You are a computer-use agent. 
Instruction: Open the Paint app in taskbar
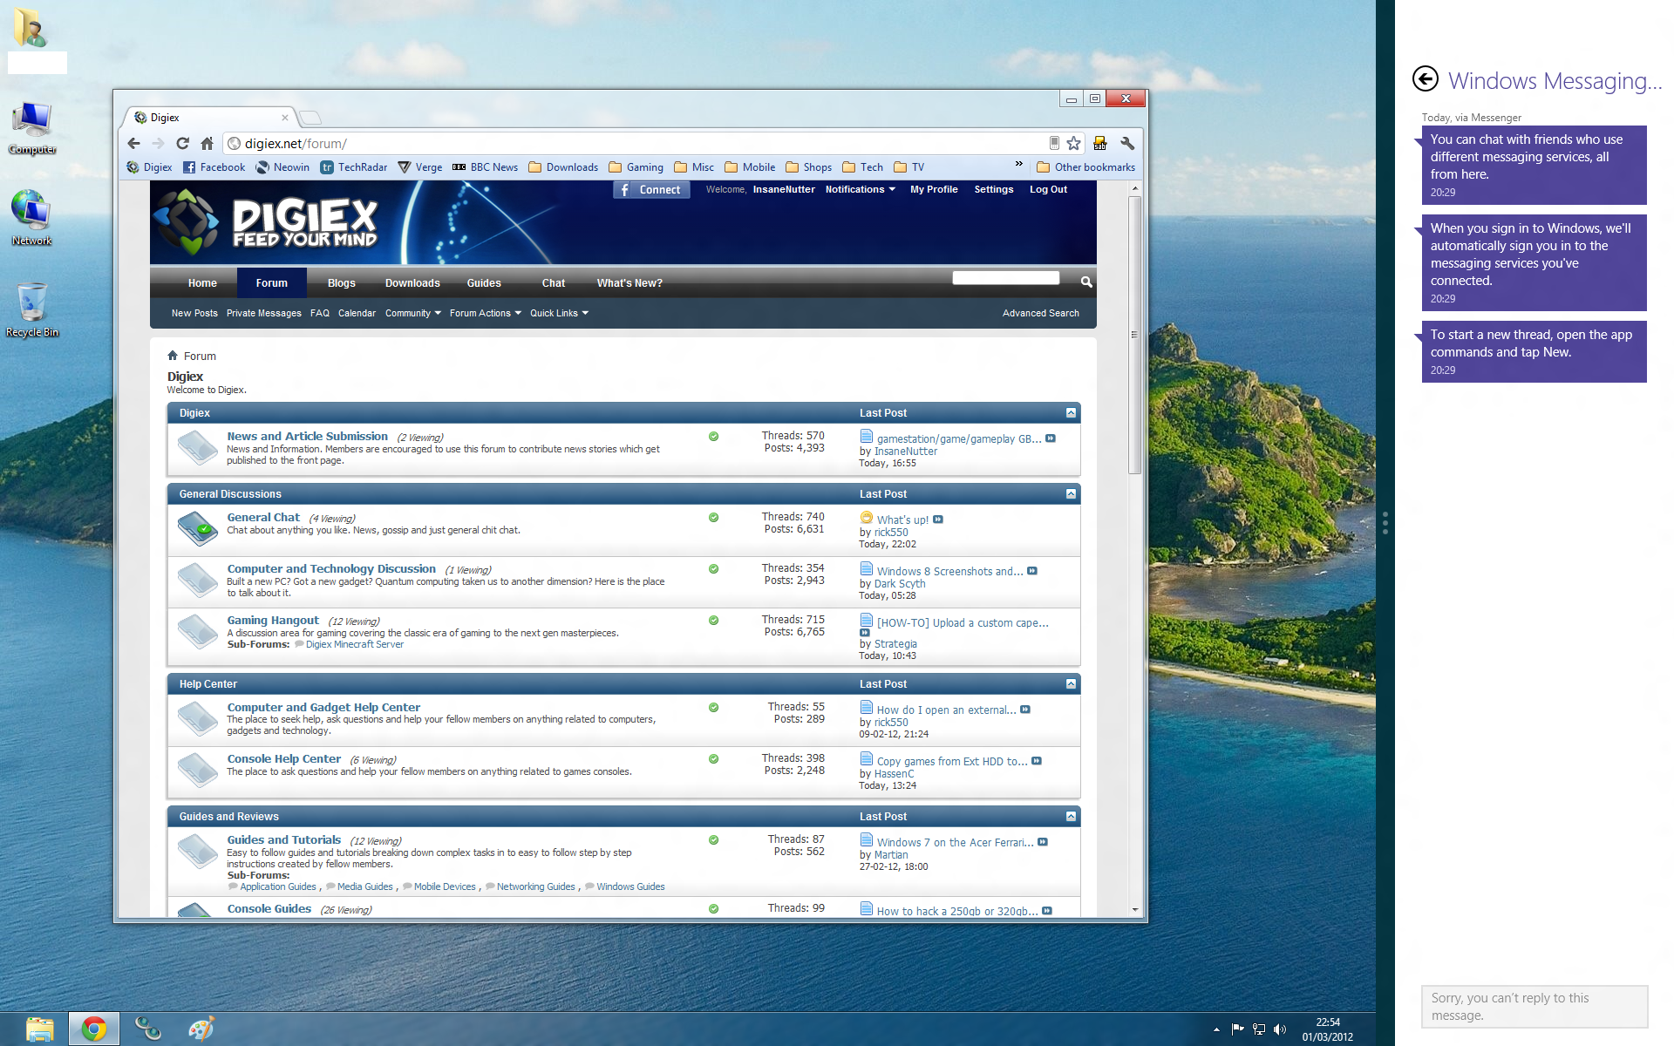201,1029
